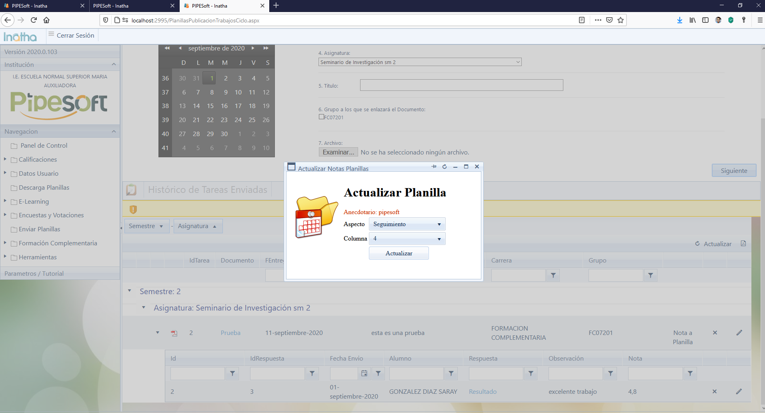The height and width of the screenshot is (413, 765).
Task: Click the filter icon for Carrera column
Action: (x=553, y=275)
